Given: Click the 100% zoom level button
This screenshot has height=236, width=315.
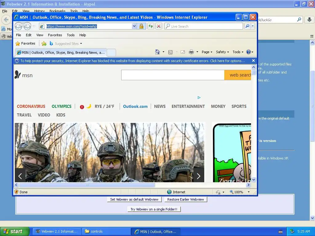Looking at the screenshot, I should point(237,192).
